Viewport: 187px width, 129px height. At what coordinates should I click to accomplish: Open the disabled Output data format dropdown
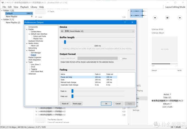(x=98, y=58)
